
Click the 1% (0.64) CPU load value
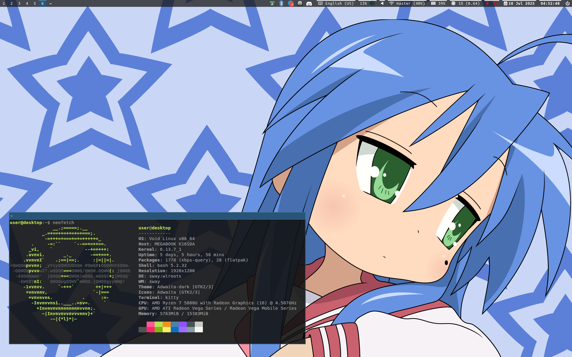coord(469,4)
